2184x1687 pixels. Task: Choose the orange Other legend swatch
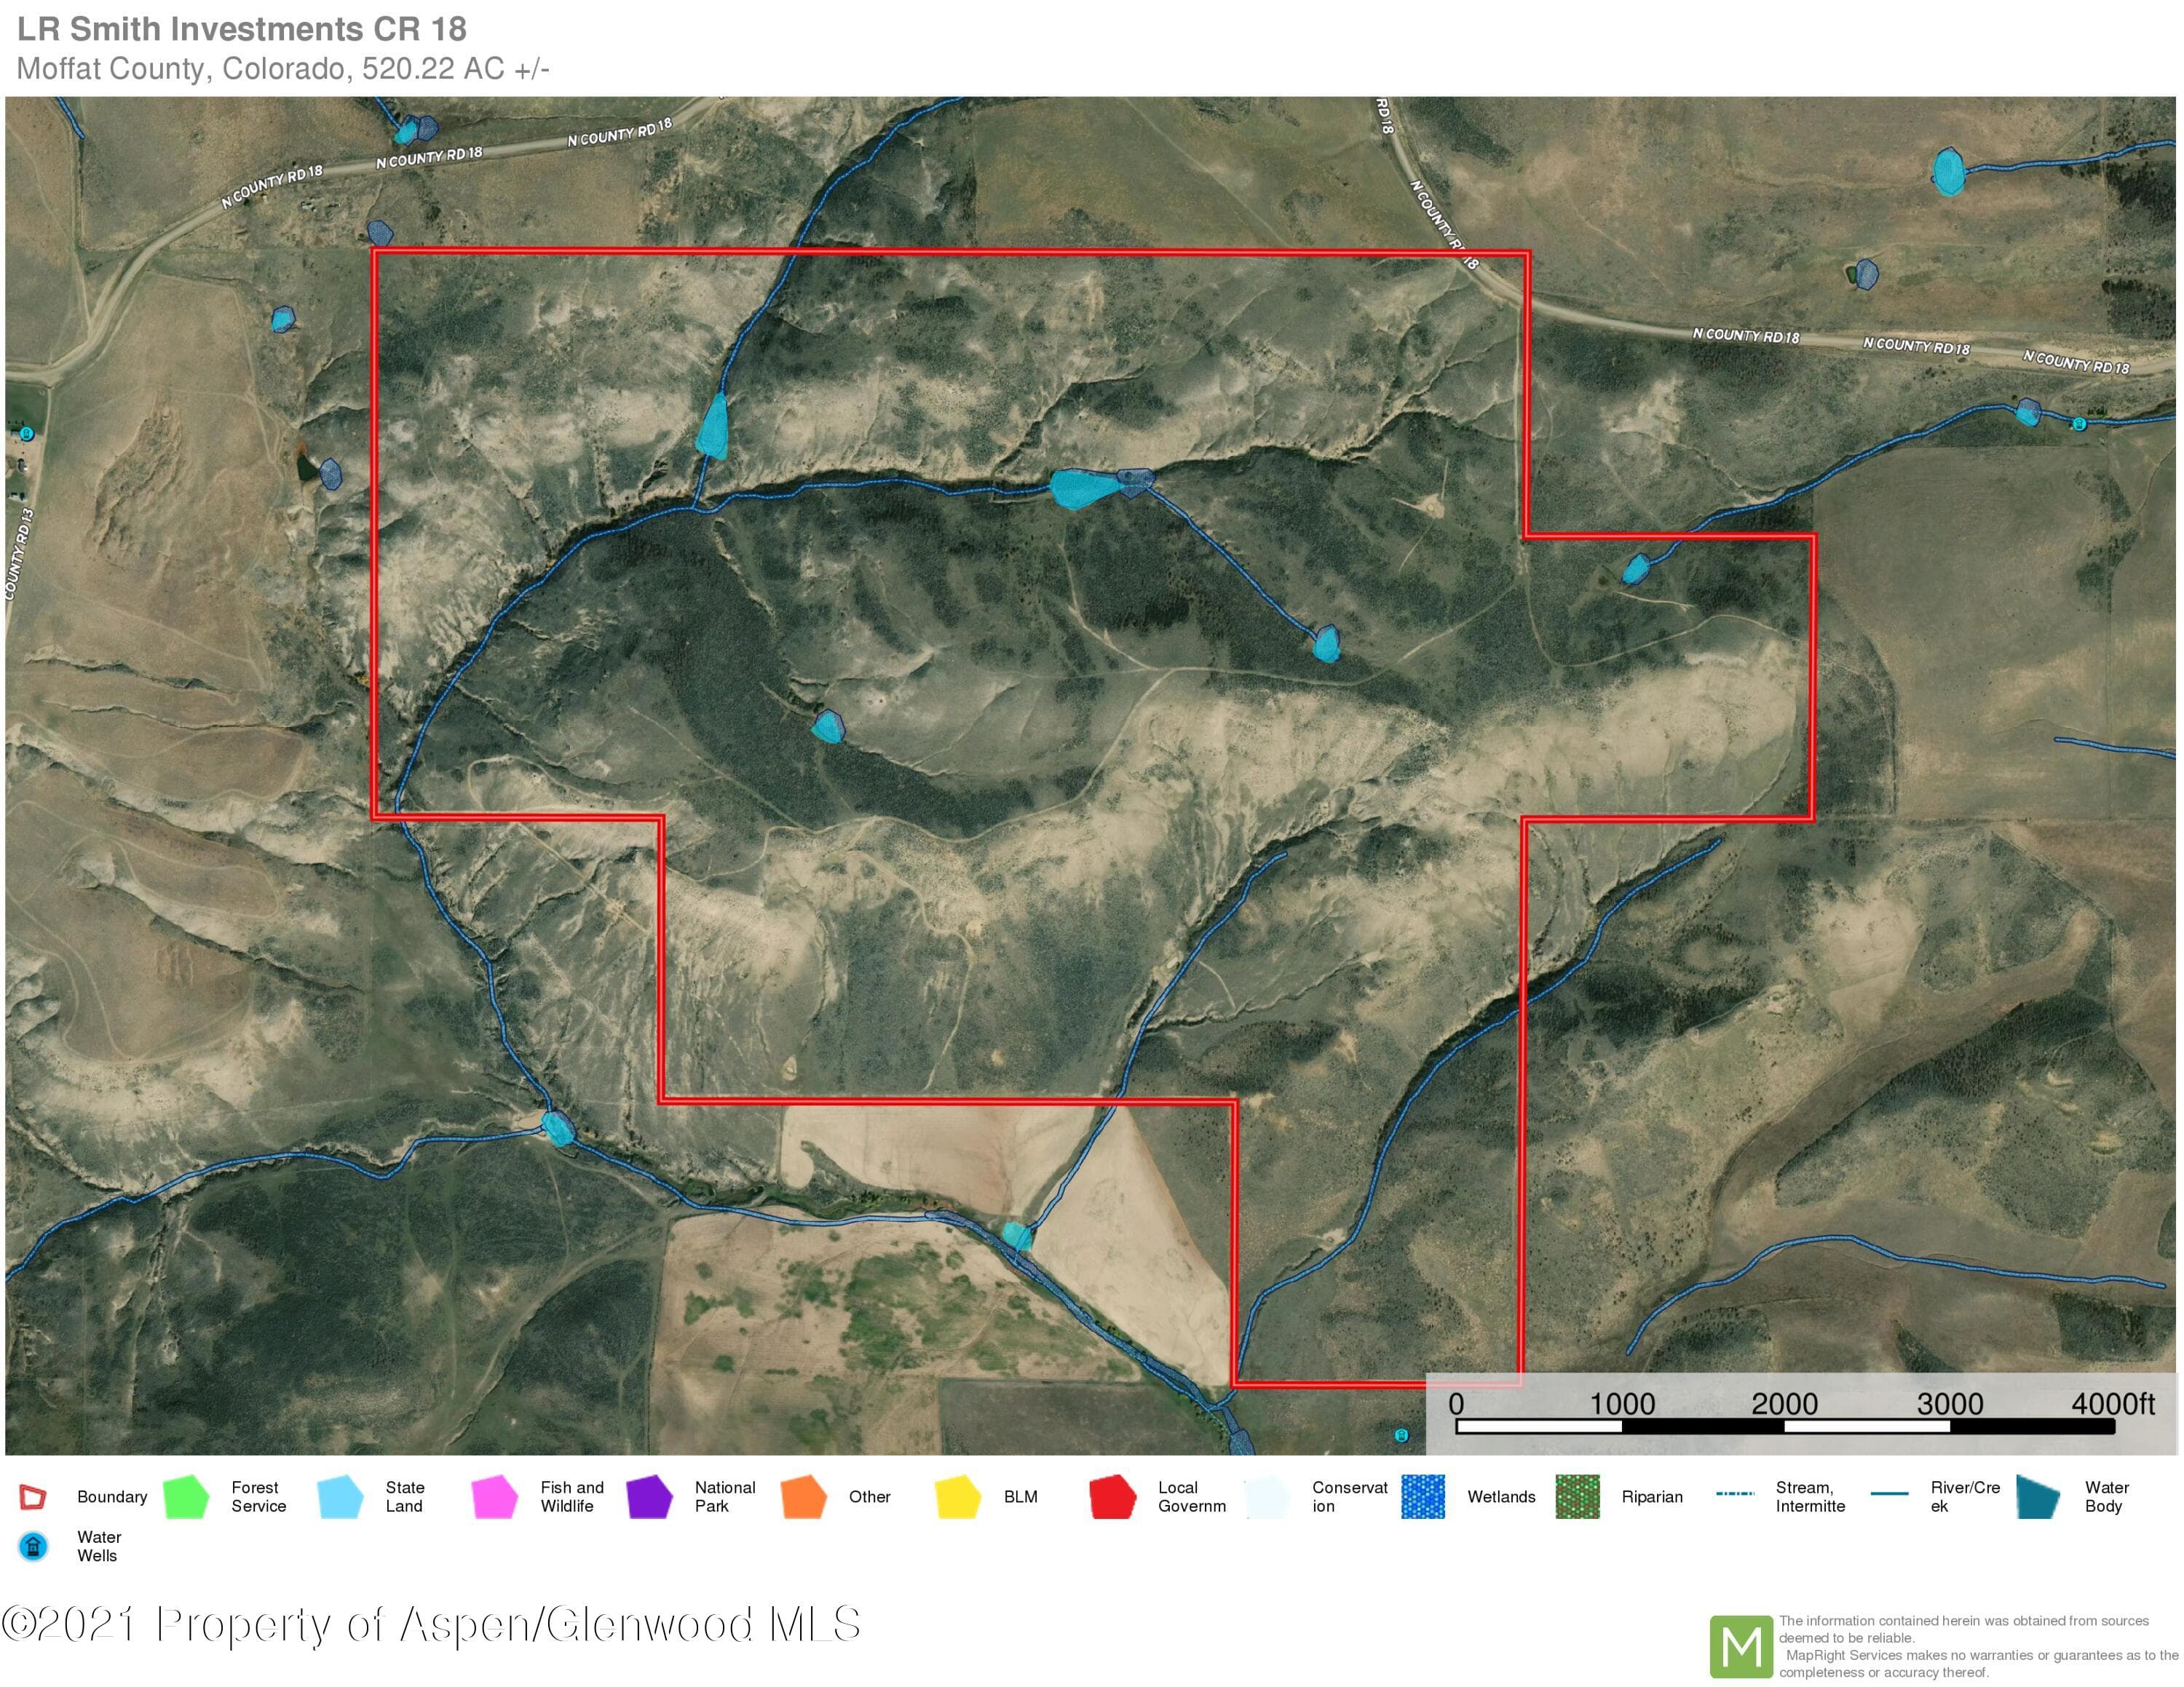[x=803, y=1496]
